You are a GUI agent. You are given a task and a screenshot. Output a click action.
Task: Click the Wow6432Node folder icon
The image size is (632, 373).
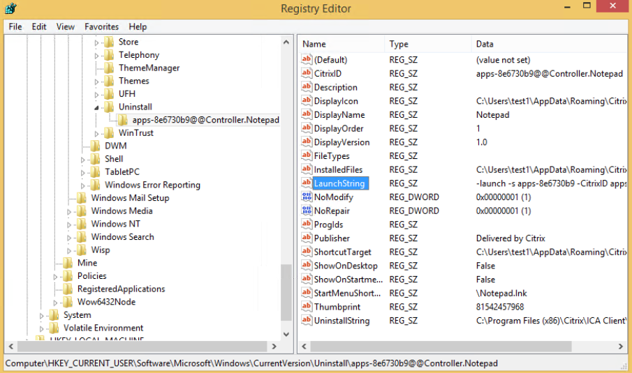pos(68,302)
